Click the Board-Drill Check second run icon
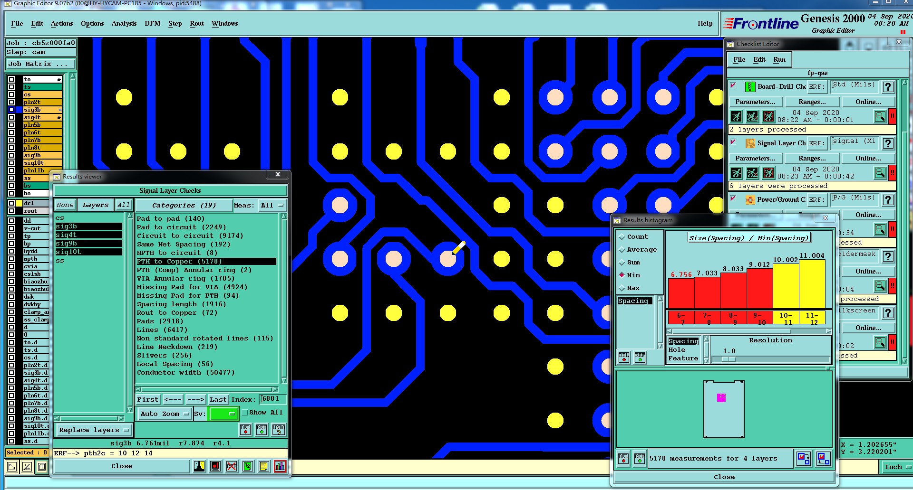Image resolution: width=913 pixels, height=490 pixels. coord(752,116)
